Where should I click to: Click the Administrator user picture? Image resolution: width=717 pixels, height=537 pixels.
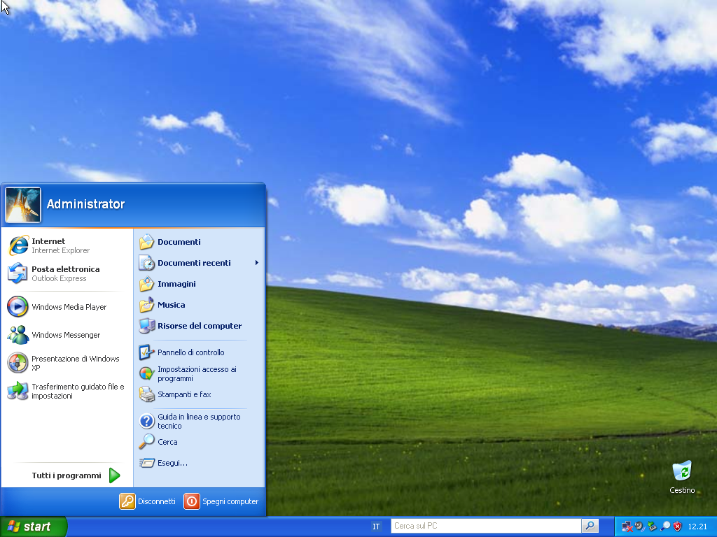[23, 205]
